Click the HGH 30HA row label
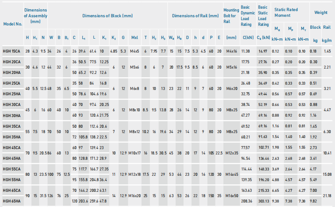Screen dimensions: 335x207 (x=11, y=115)
